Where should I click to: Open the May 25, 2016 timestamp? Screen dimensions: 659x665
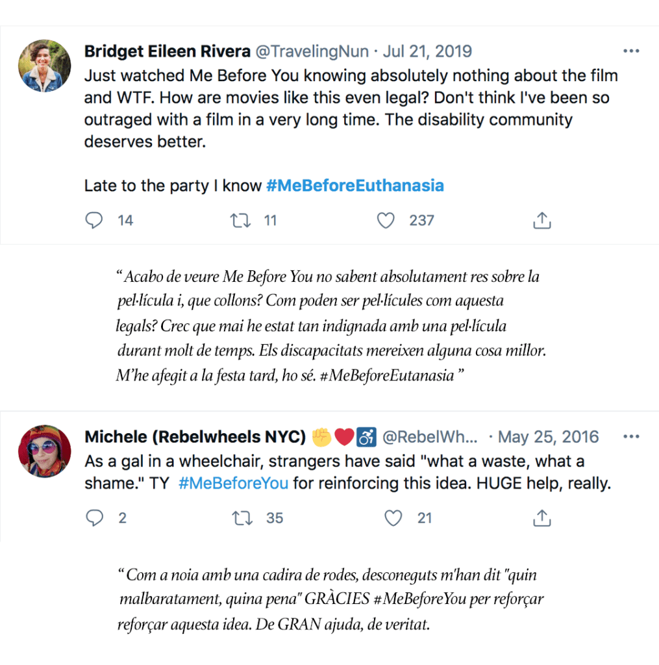549,437
